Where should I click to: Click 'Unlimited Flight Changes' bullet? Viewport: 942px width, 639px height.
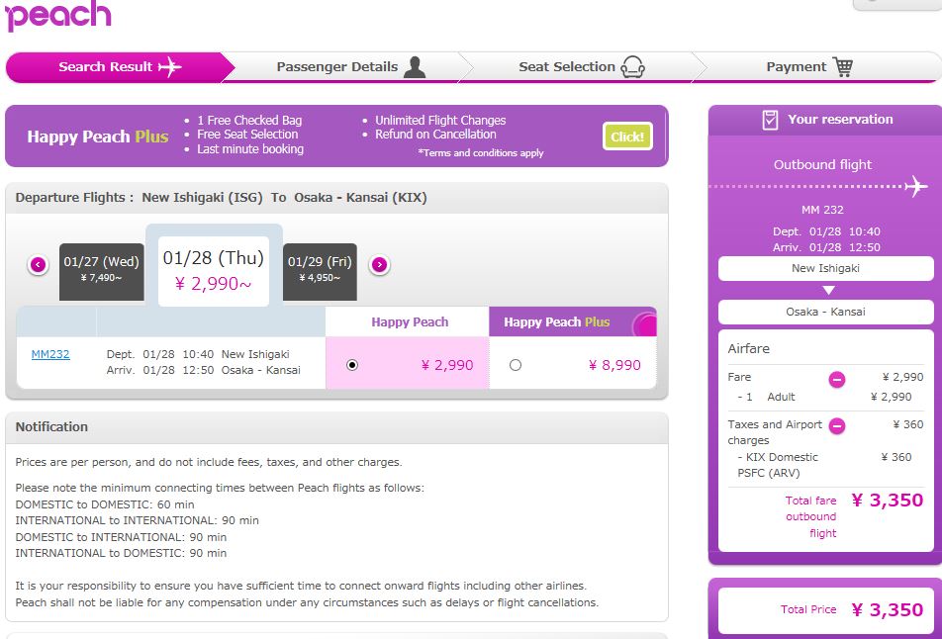pos(440,120)
